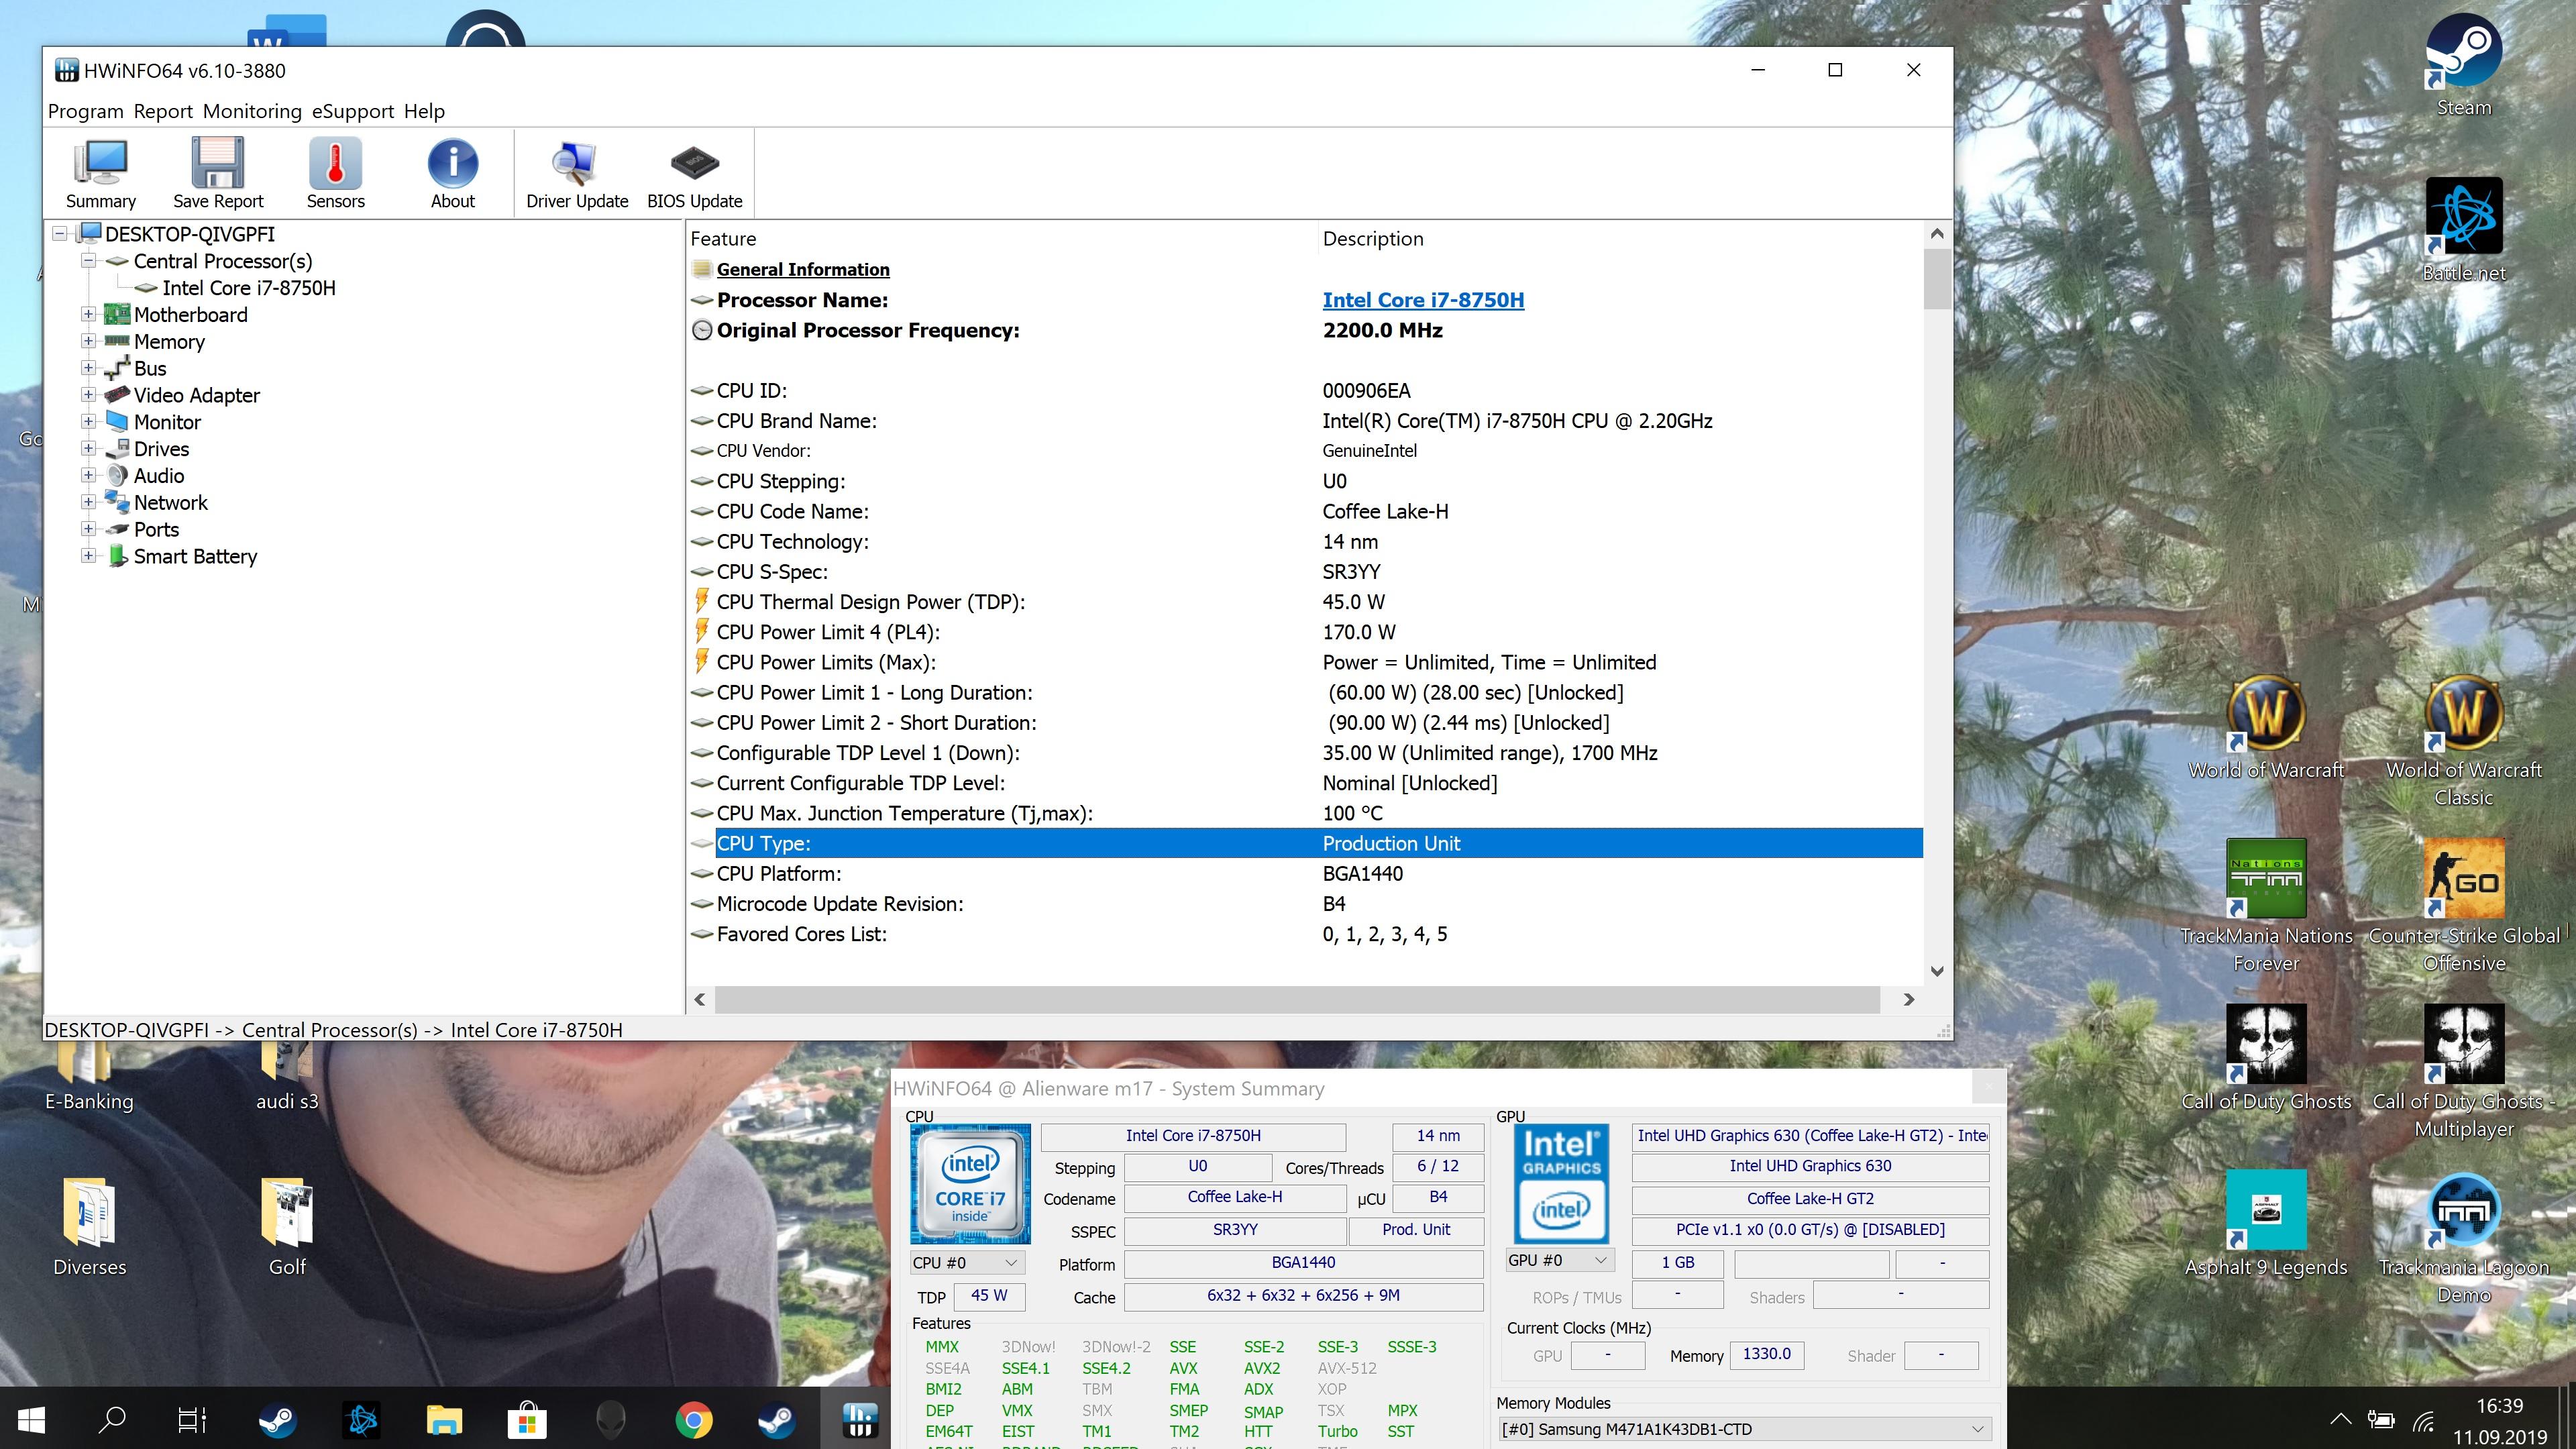Viewport: 2576px width, 1449px height.
Task: Launch the Driver Update tool
Action: click(x=577, y=172)
